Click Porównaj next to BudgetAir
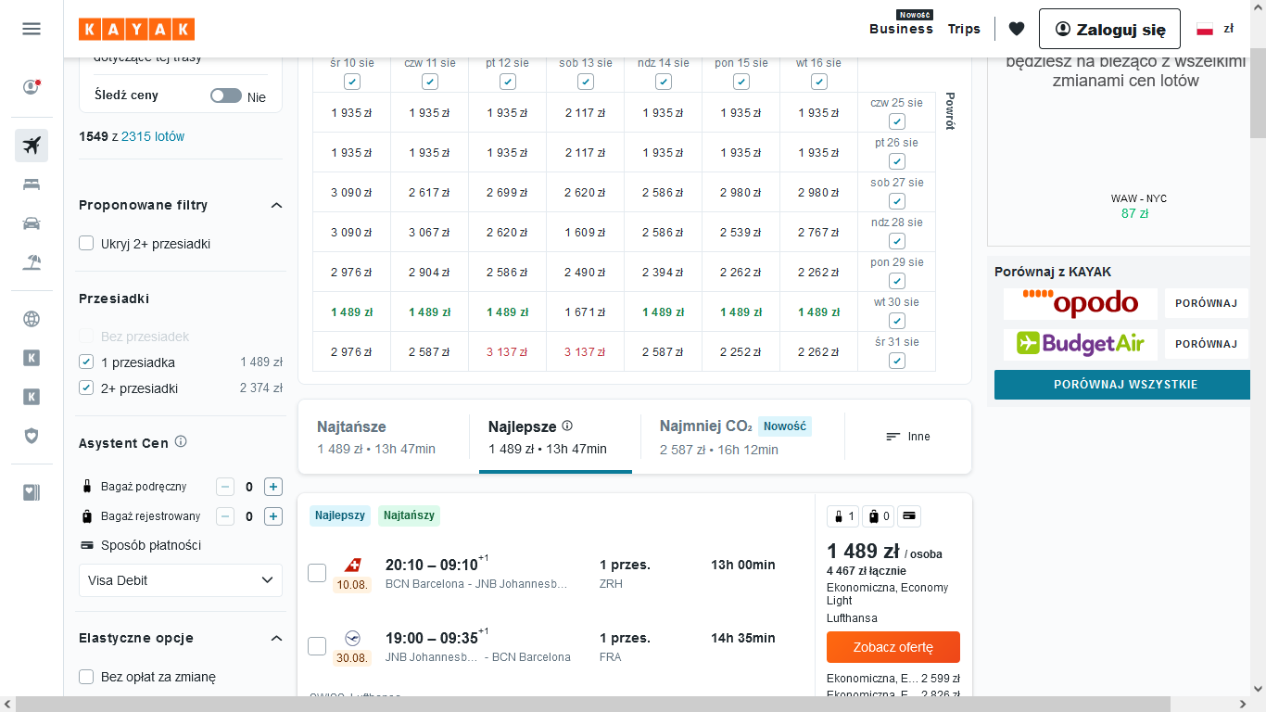 point(1207,344)
